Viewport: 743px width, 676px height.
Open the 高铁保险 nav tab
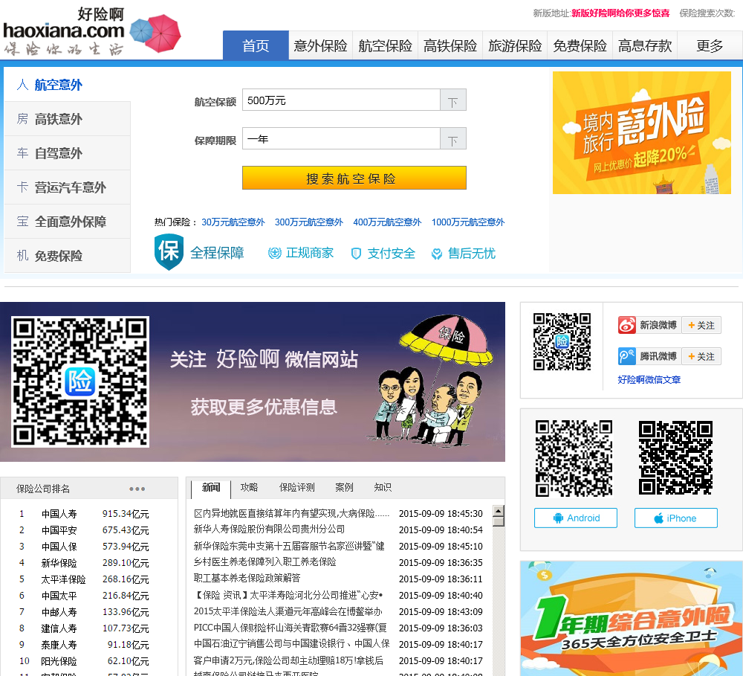[x=450, y=45]
